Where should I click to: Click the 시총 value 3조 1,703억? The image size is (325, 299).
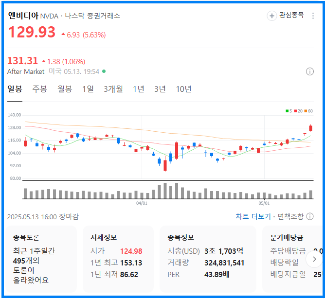pyautogui.click(x=224, y=251)
